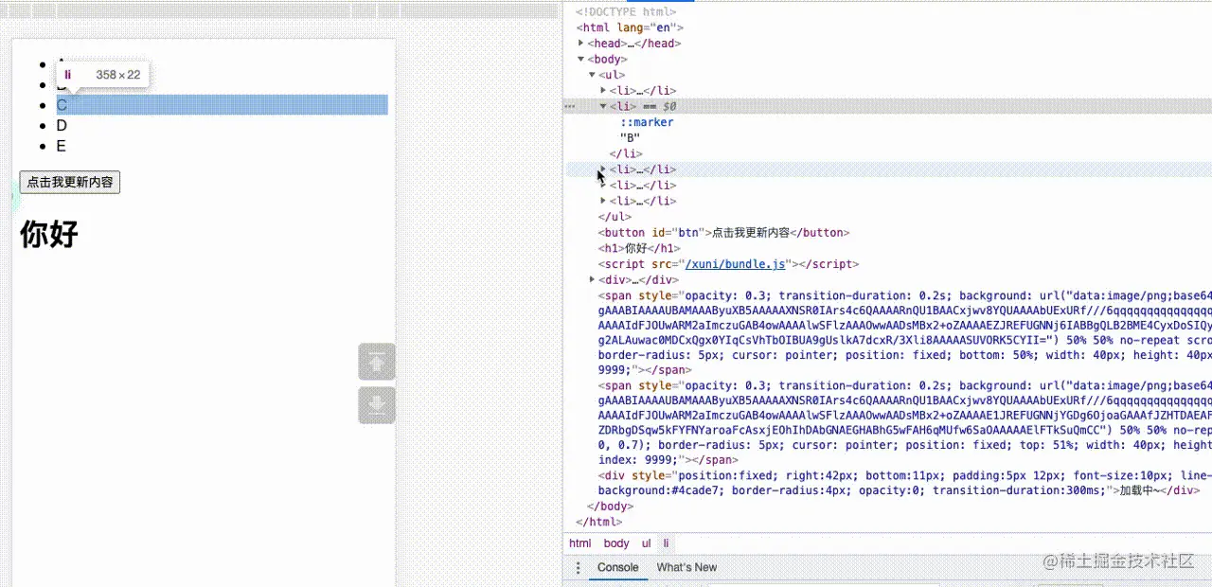Select first span with opacity 0.3
Viewport: 1212px width, 587px height.
click(904, 332)
